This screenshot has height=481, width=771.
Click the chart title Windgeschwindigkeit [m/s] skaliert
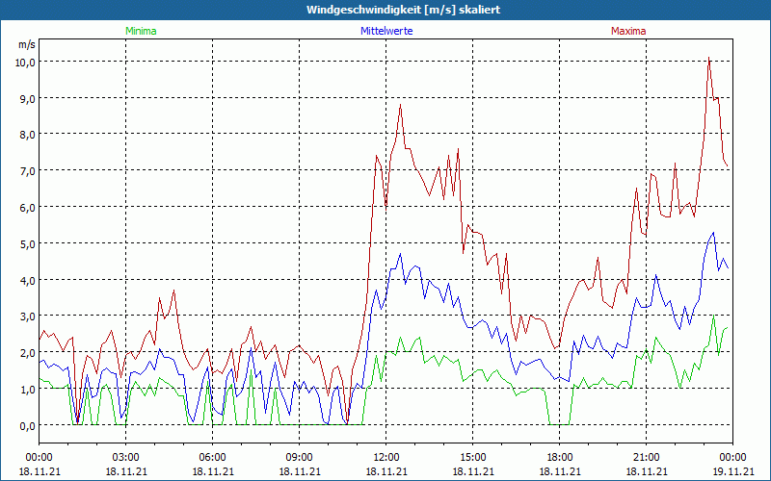(385, 10)
